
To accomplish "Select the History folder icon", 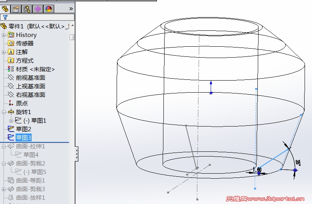I will click(x=11, y=35).
